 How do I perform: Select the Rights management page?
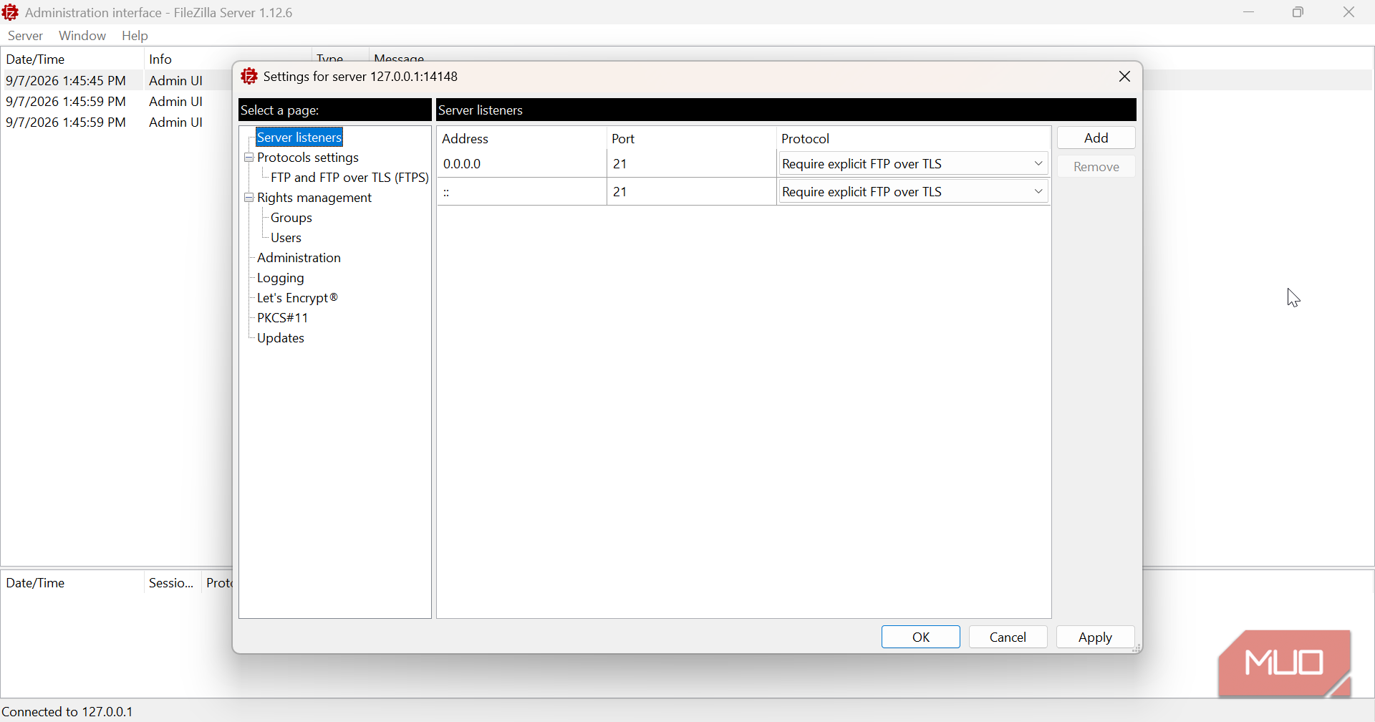point(314,198)
